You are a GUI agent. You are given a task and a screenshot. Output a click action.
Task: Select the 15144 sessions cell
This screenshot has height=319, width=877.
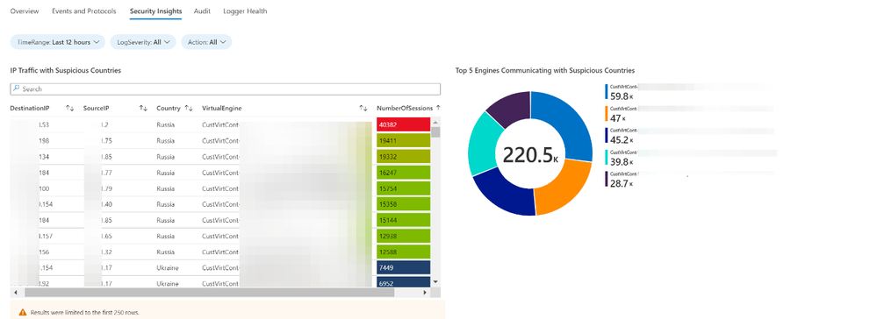coord(403,220)
